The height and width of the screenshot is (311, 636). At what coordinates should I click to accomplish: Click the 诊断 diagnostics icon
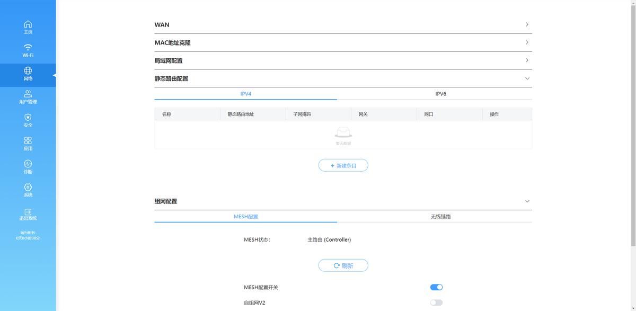click(x=28, y=165)
